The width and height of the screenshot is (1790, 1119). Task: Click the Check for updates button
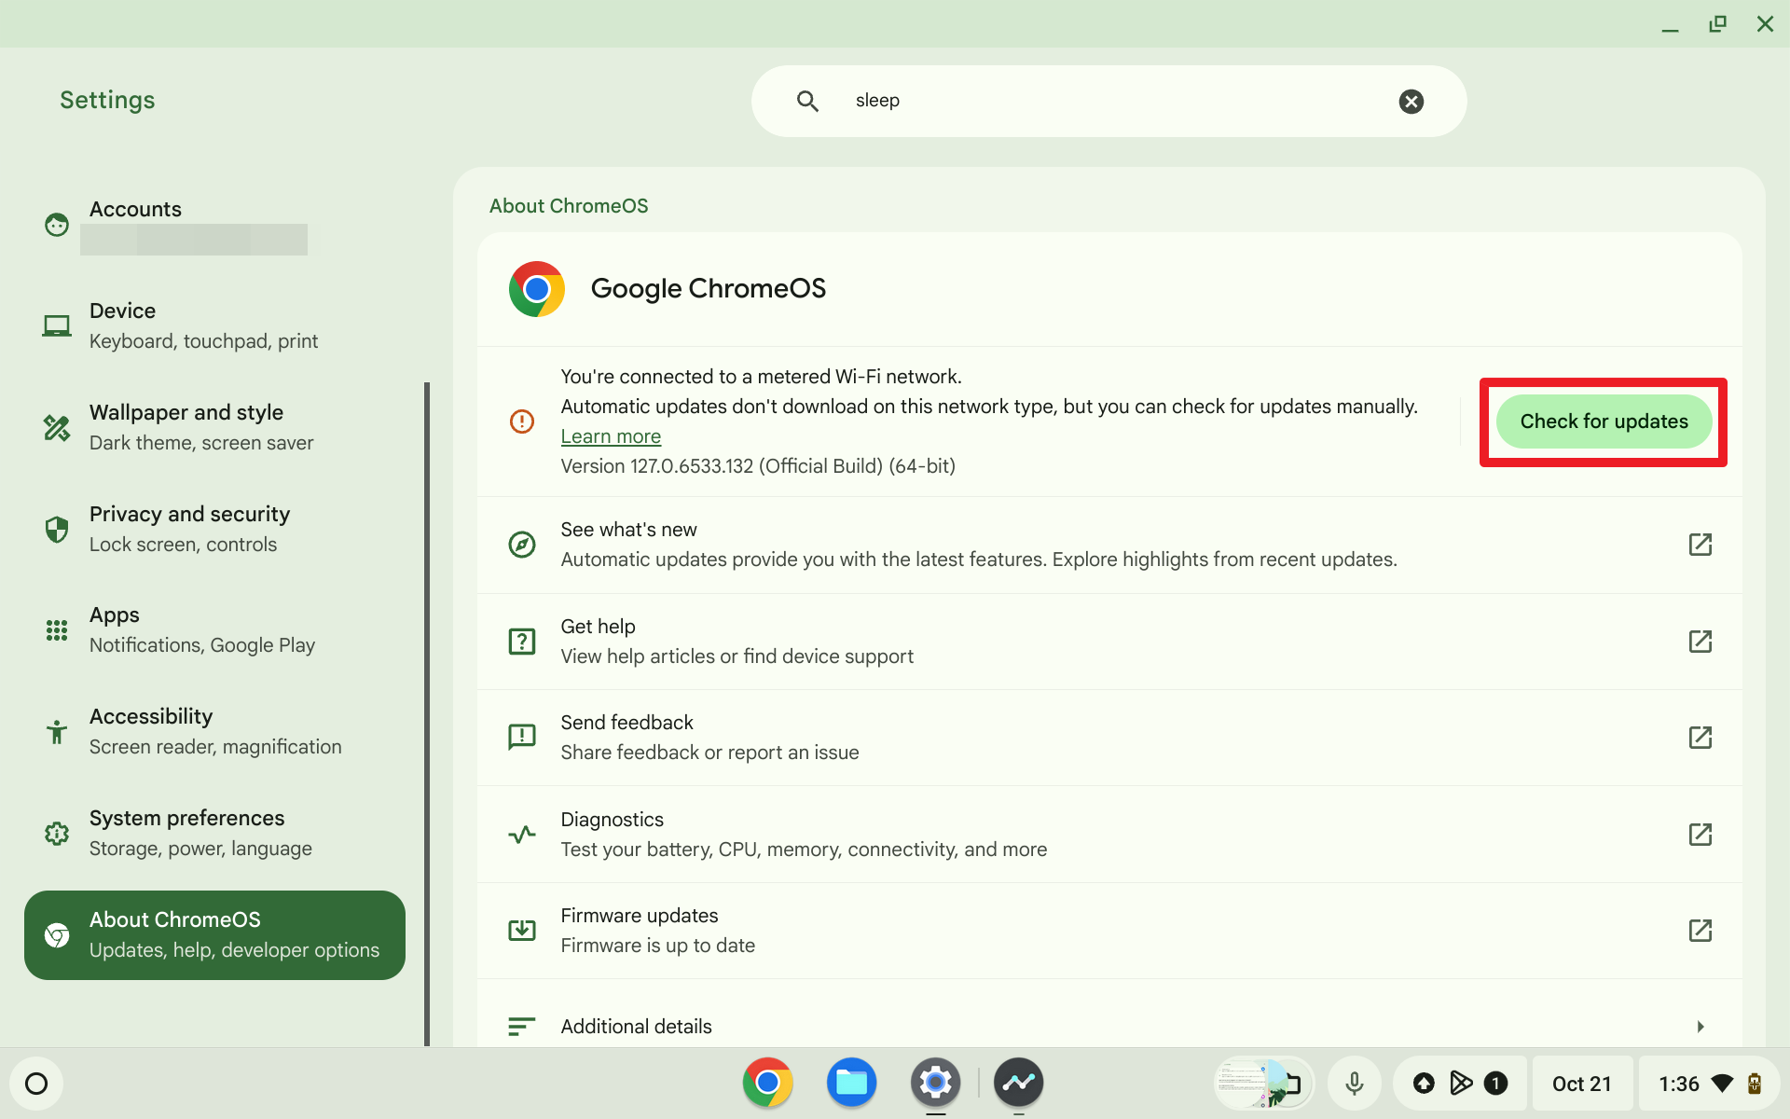(x=1604, y=421)
